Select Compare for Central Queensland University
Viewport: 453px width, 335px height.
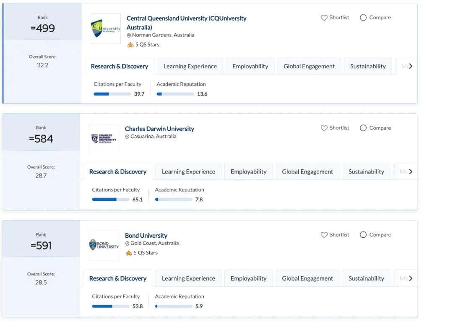pyautogui.click(x=363, y=18)
